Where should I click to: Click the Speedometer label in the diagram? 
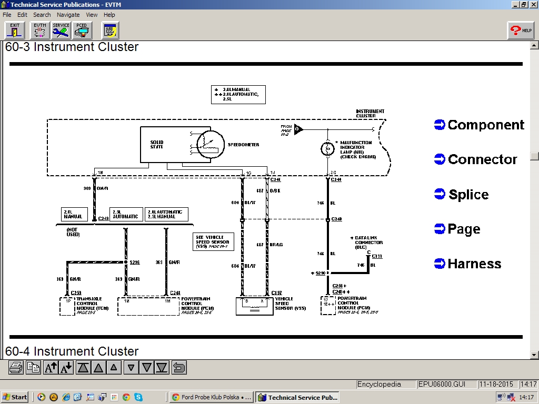point(243,145)
